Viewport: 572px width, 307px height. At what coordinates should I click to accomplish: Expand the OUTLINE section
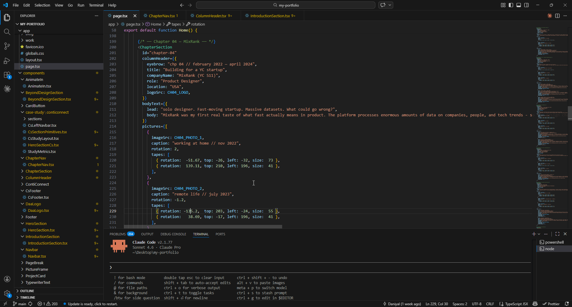tap(28, 291)
